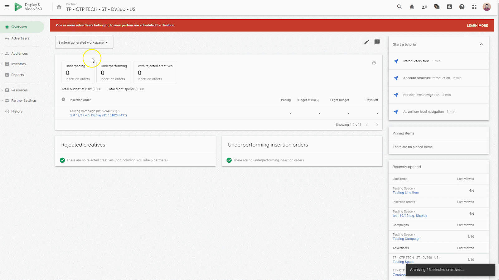499x280 pixels.
Task: Click the next page arrow under the insertion orders table
Action: coord(377,124)
